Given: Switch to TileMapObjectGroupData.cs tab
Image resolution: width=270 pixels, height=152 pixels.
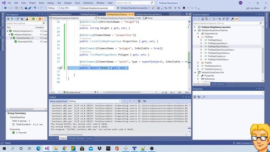Looking at the screenshot, I should 148,14.
